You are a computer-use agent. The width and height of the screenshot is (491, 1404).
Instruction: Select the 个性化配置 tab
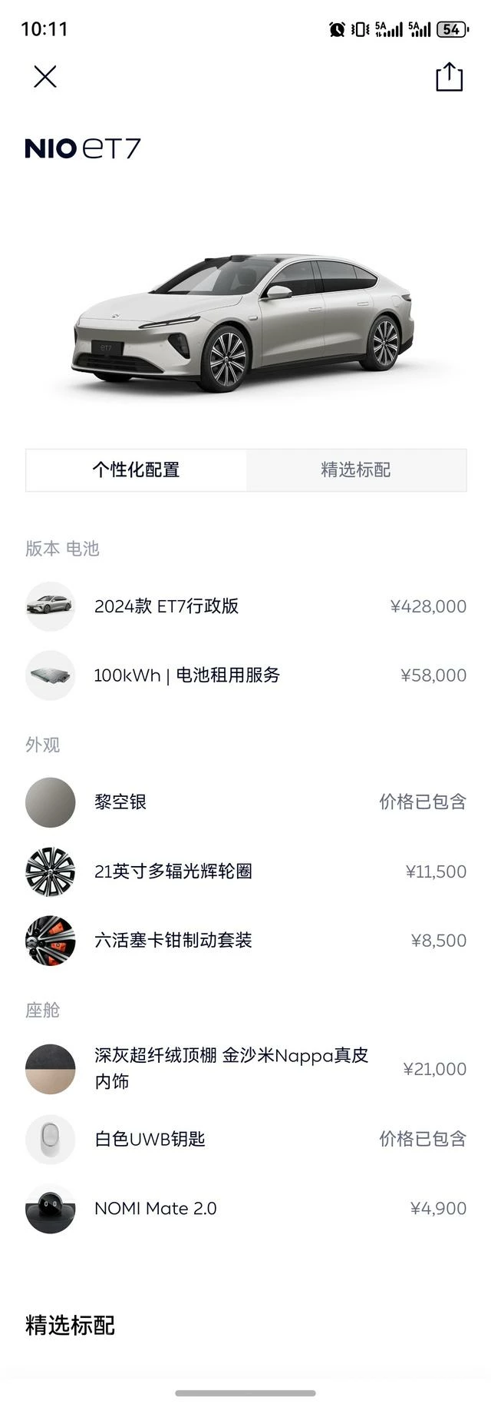(x=137, y=470)
